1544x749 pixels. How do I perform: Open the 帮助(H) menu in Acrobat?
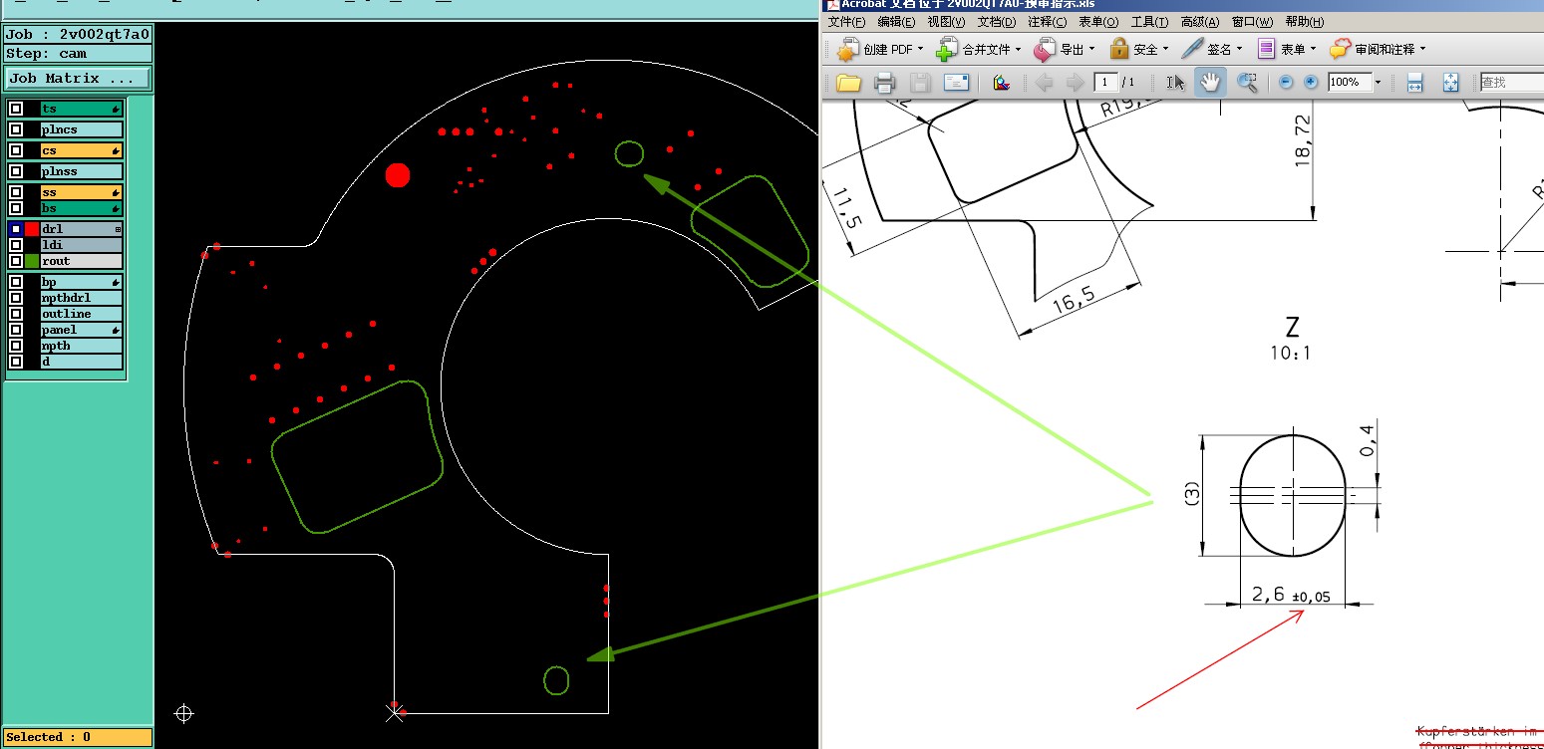click(x=1305, y=22)
